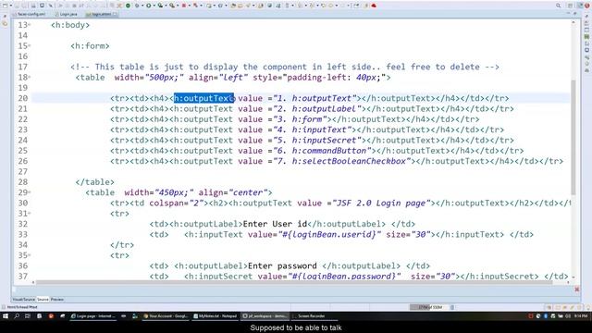Click line number 17 in the gutter
This screenshot has width=592, height=333.
point(22,67)
